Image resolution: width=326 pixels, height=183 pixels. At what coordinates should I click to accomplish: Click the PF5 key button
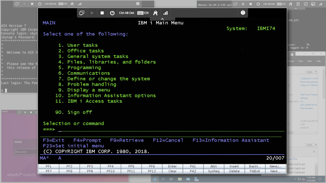[131, 166]
